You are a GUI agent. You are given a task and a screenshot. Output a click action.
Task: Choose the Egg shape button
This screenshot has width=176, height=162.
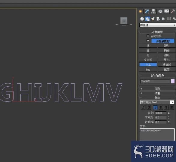tap(148, 70)
